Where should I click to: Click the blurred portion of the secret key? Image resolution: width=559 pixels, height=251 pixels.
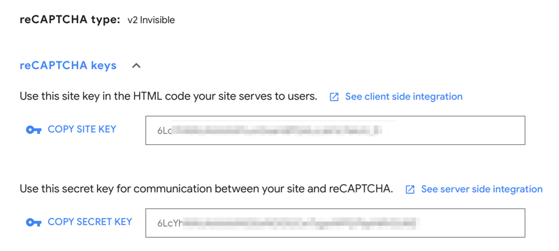coord(300,223)
